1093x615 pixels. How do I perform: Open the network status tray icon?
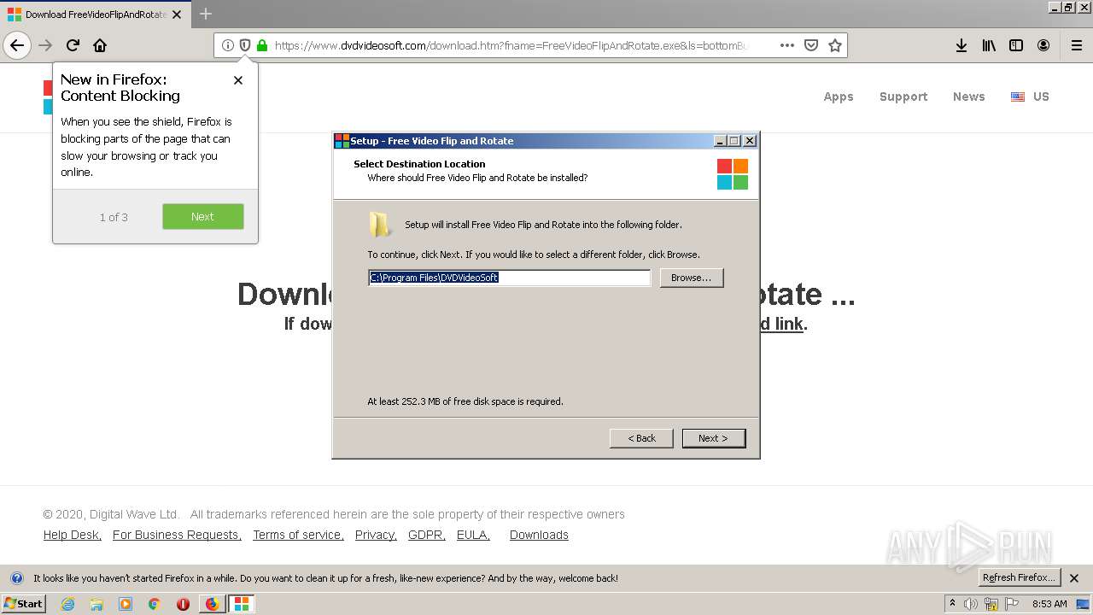pyautogui.click(x=991, y=604)
